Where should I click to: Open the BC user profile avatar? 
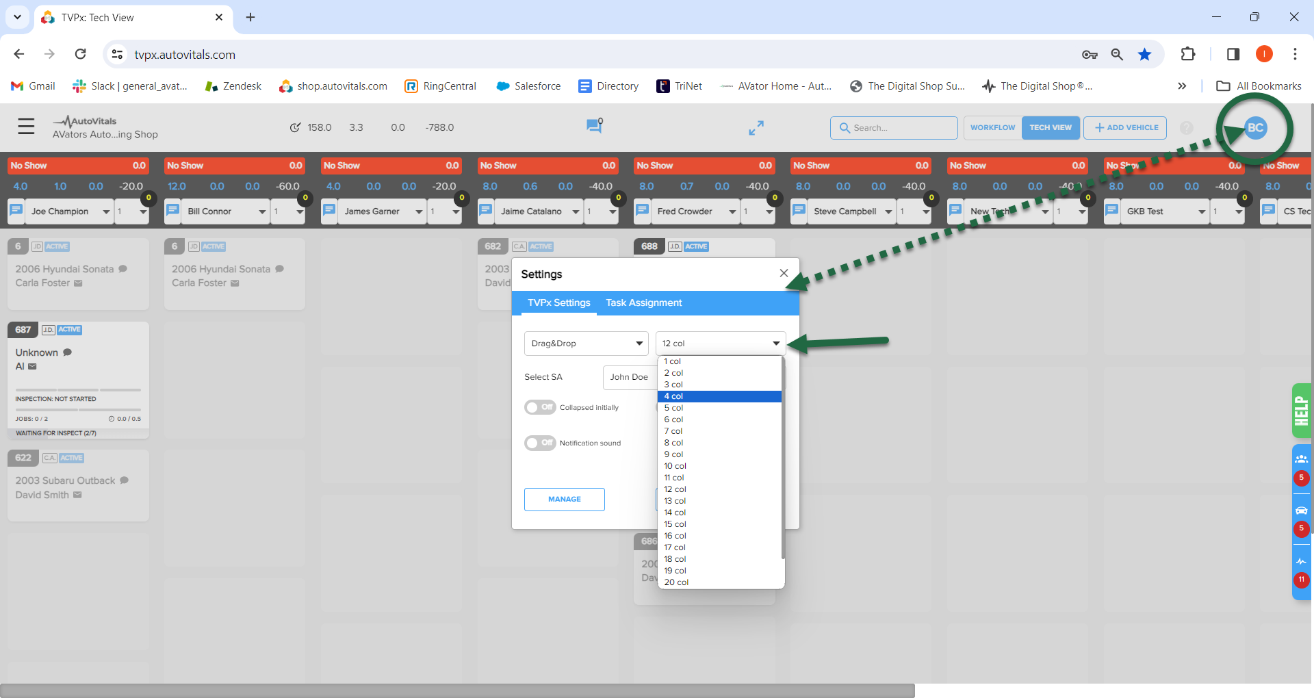1255,128
